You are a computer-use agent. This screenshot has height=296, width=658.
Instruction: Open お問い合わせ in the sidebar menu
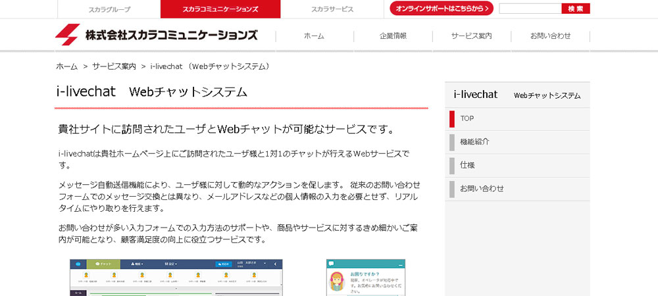[517, 189]
